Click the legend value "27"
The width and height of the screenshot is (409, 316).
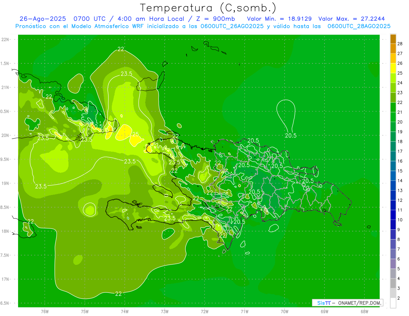[400, 54]
